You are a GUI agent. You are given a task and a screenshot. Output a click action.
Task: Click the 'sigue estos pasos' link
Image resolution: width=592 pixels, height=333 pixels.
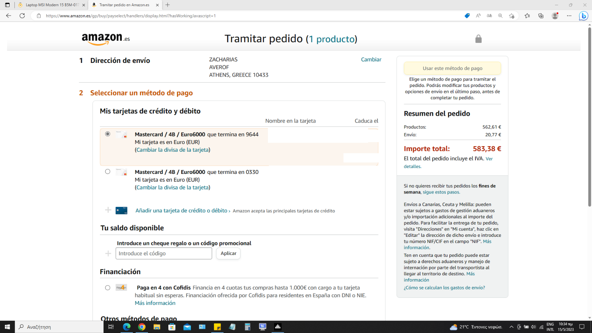tap(441, 192)
